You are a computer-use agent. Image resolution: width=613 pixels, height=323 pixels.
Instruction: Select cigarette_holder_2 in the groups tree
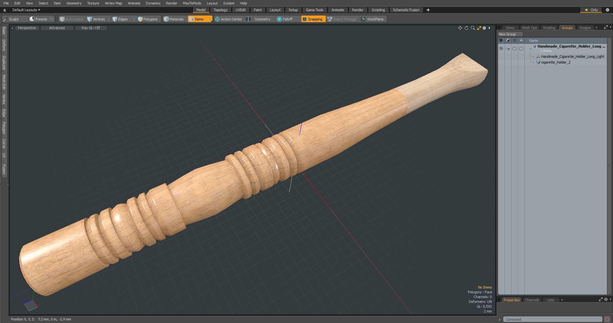point(556,62)
